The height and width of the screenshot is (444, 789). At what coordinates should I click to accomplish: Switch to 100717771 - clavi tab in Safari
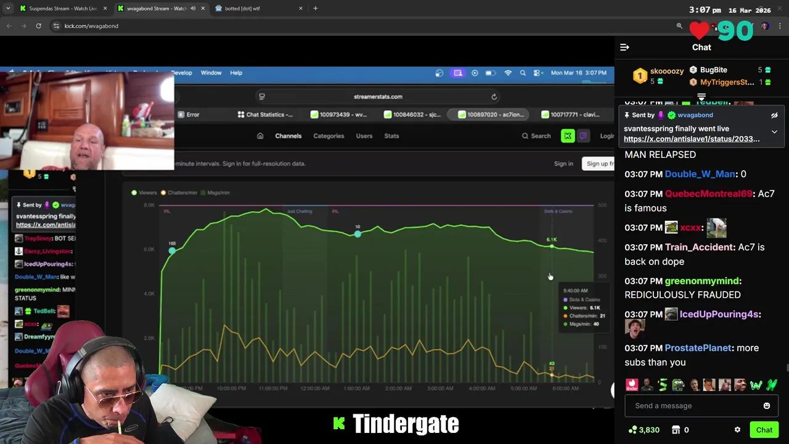tap(570, 115)
